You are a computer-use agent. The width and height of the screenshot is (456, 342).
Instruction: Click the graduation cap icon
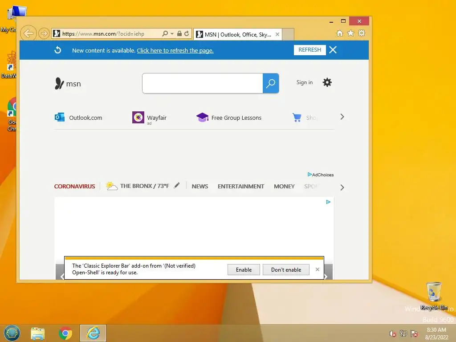pos(203,118)
